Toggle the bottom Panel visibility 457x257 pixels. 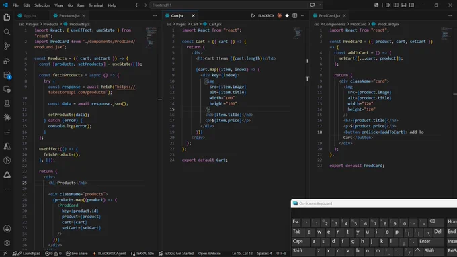point(404,5)
